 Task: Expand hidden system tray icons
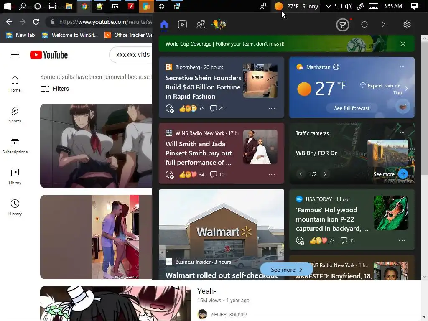329,6
